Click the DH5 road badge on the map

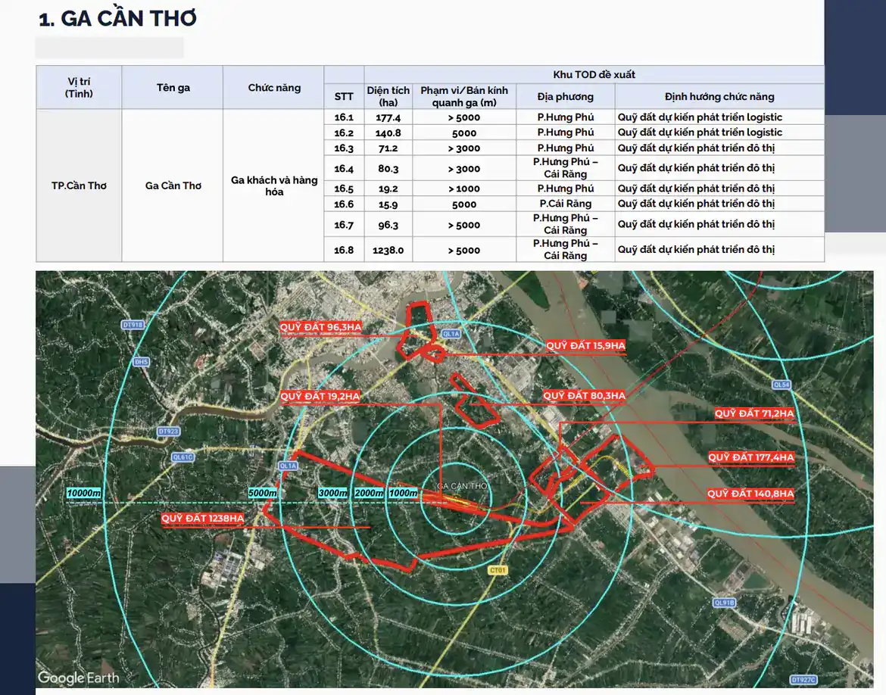142,362
